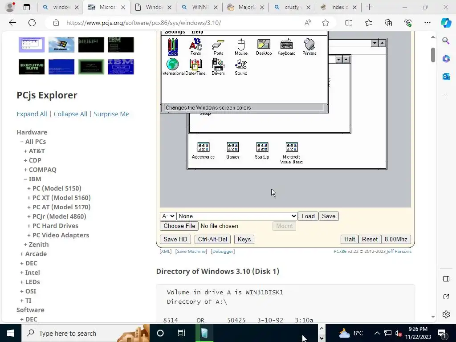Open the International control panel icon

[173, 67]
